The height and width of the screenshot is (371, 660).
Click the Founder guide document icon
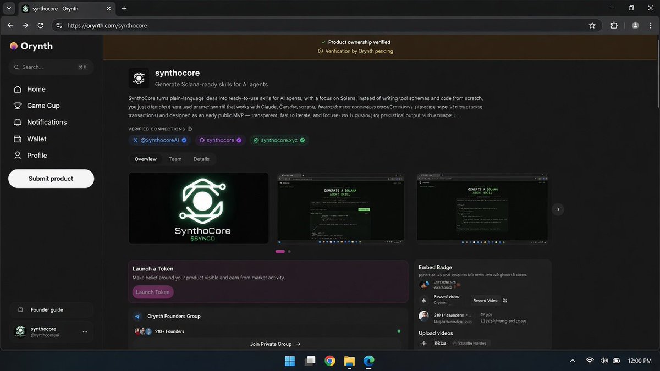20,309
